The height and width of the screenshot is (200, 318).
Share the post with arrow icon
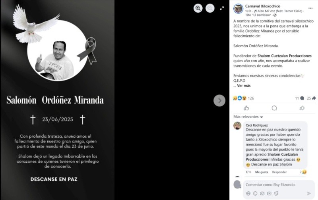pos(302,108)
